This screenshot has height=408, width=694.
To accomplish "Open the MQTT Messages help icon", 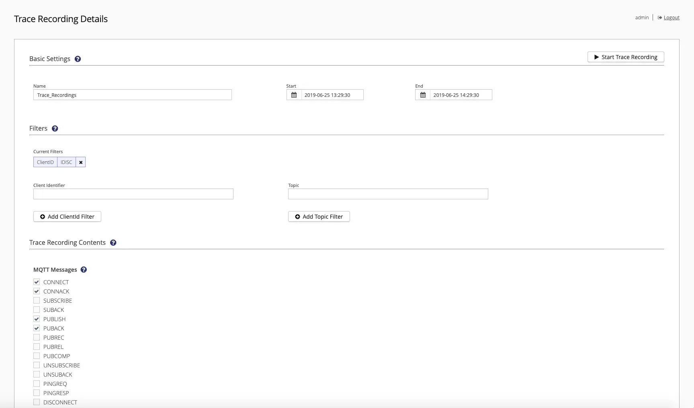I will click(x=84, y=270).
